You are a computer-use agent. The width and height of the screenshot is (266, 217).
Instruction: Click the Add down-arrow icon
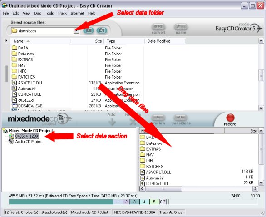(x=112, y=122)
